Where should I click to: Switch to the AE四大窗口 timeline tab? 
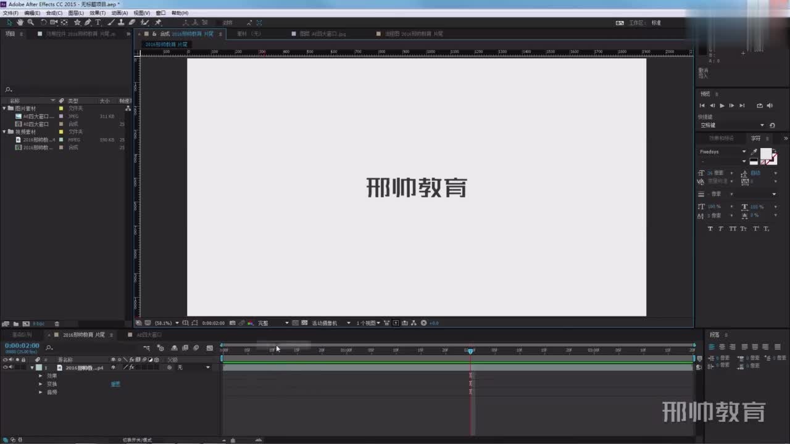click(x=149, y=335)
